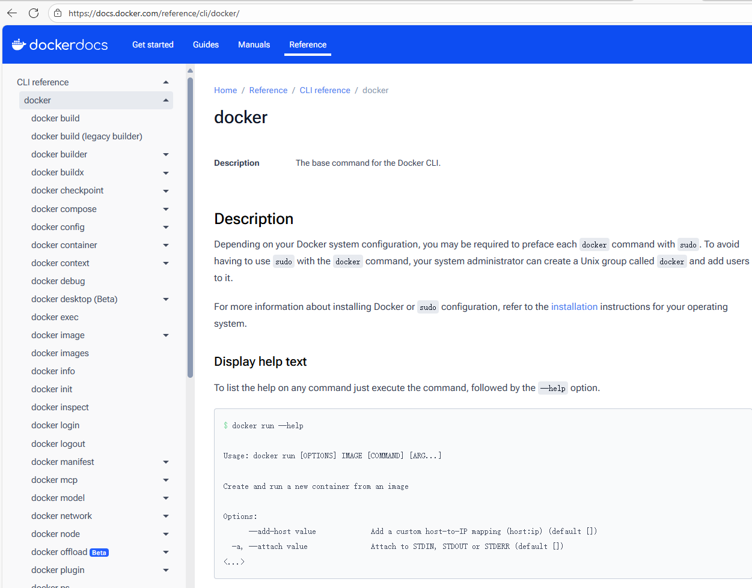Open the Guides tab
Viewport: 752px width, 588px height.
(206, 44)
